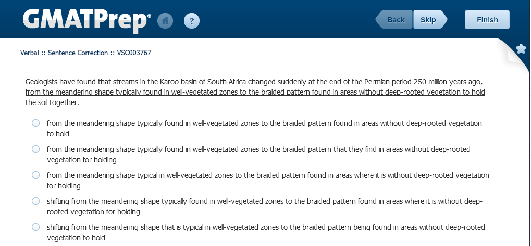This screenshot has width=531, height=246.
Task: Click the underlined portion of the question sentence
Action: pos(255,93)
